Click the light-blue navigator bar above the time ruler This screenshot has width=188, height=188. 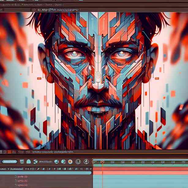point(141,160)
